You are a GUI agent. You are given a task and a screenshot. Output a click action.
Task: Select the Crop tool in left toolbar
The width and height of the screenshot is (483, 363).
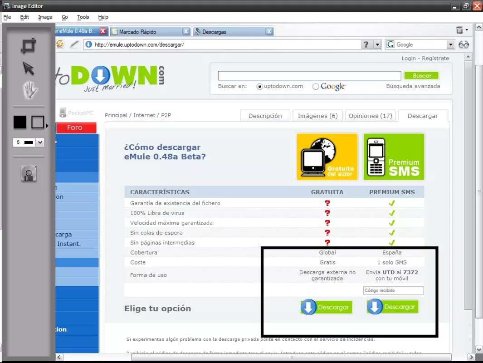click(29, 46)
